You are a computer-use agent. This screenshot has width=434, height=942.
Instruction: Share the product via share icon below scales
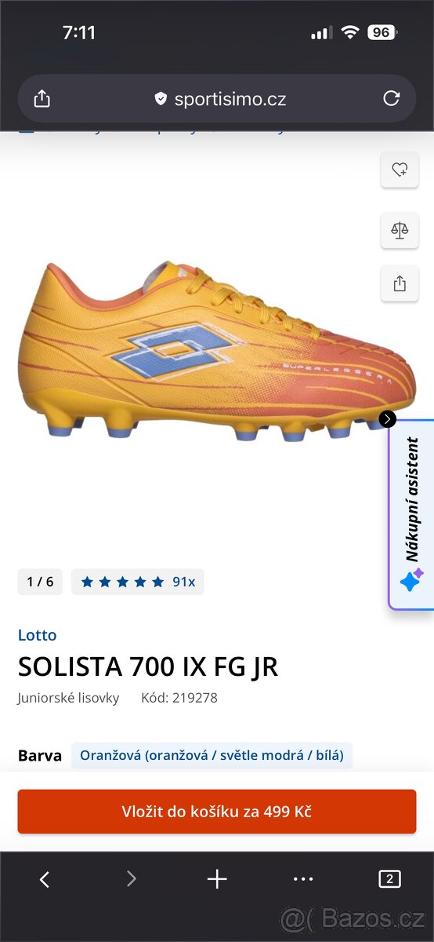(400, 283)
